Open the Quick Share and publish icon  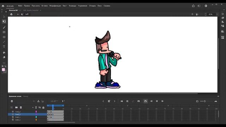[193, 6]
